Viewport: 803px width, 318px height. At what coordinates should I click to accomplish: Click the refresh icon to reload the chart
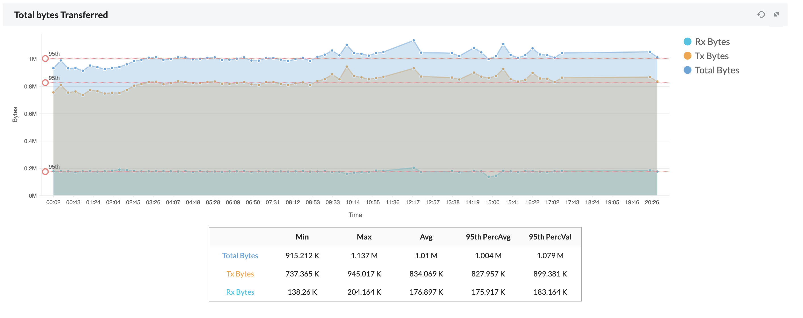click(761, 15)
